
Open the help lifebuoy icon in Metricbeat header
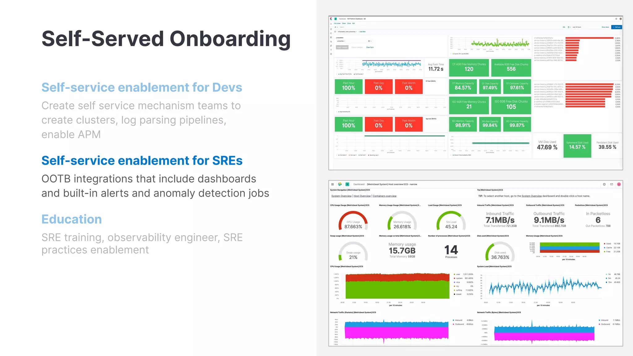click(604, 184)
